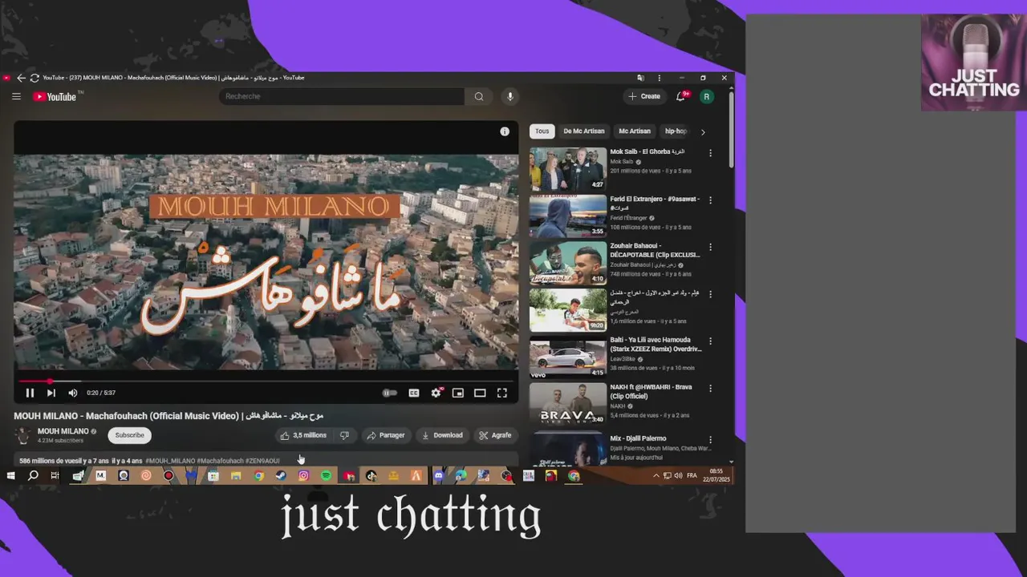Viewport: 1027px width, 577px height.
Task: Focus the Recherche search field
Action: 342,96
